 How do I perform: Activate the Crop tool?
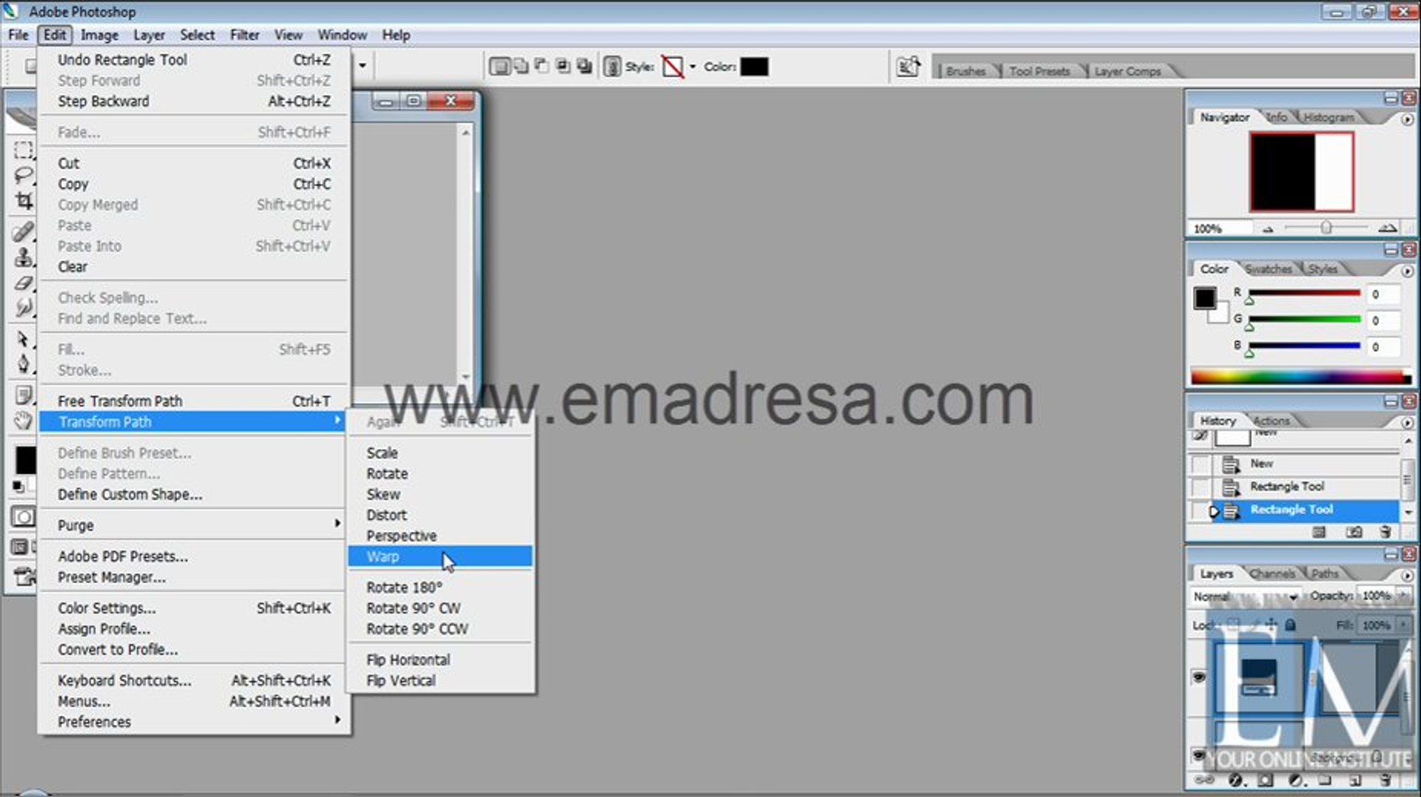click(x=23, y=201)
